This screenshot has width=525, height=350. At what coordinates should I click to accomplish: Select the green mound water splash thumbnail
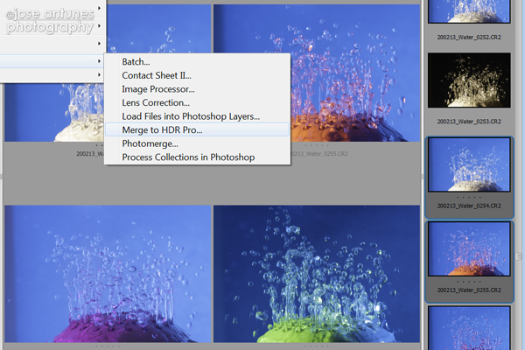click(x=317, y=274)
